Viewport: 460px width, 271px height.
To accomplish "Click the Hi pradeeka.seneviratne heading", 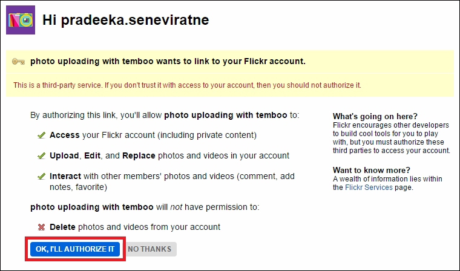I will point(126,20).
